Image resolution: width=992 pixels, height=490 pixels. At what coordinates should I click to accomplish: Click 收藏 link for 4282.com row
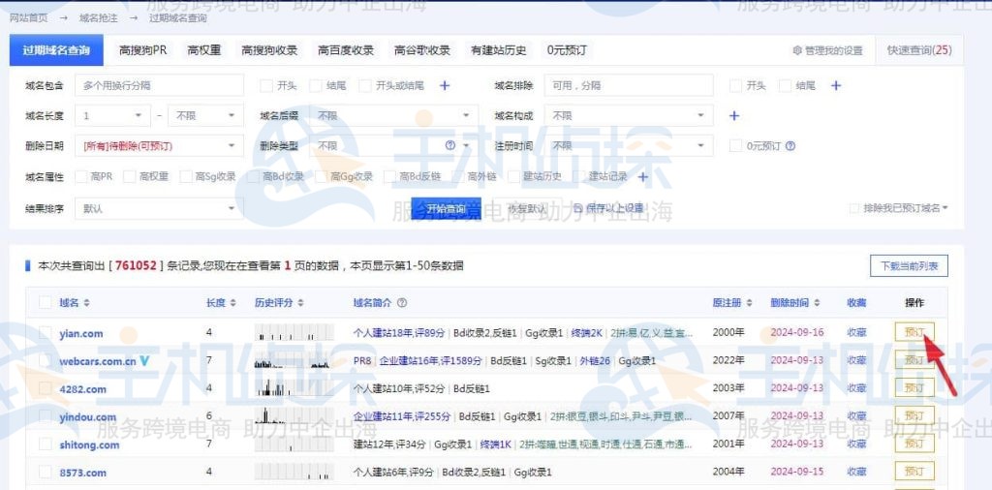tap(856, 387)
